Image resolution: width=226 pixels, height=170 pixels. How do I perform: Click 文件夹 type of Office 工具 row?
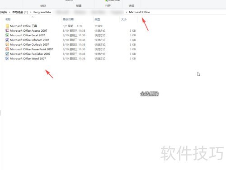99,26
